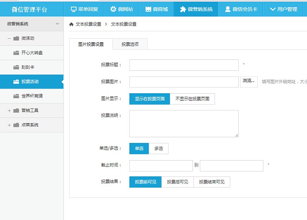
Task: Open 开心大转盘 in sidebar
Action: click(x=32, y=53)
